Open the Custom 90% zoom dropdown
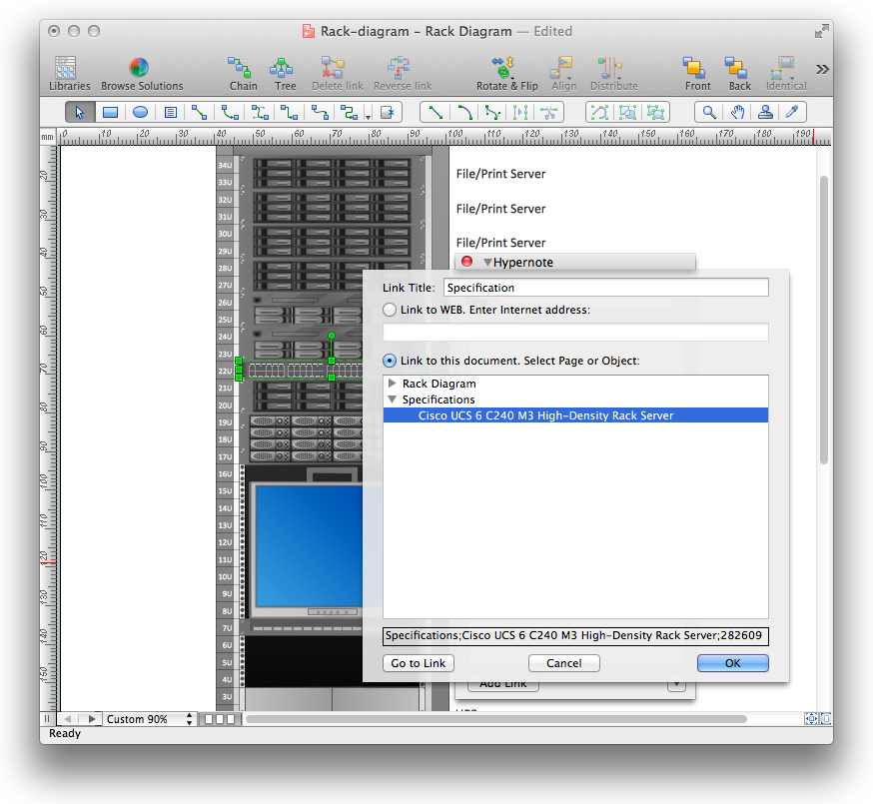 pyautogui.click(x=150, y=719)
